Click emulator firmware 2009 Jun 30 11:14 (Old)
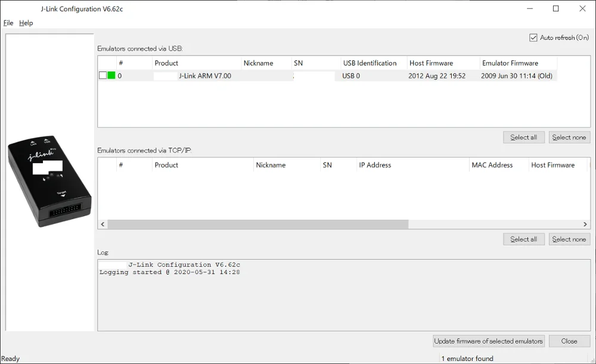596x364 pixels. (x=517, y=76)
